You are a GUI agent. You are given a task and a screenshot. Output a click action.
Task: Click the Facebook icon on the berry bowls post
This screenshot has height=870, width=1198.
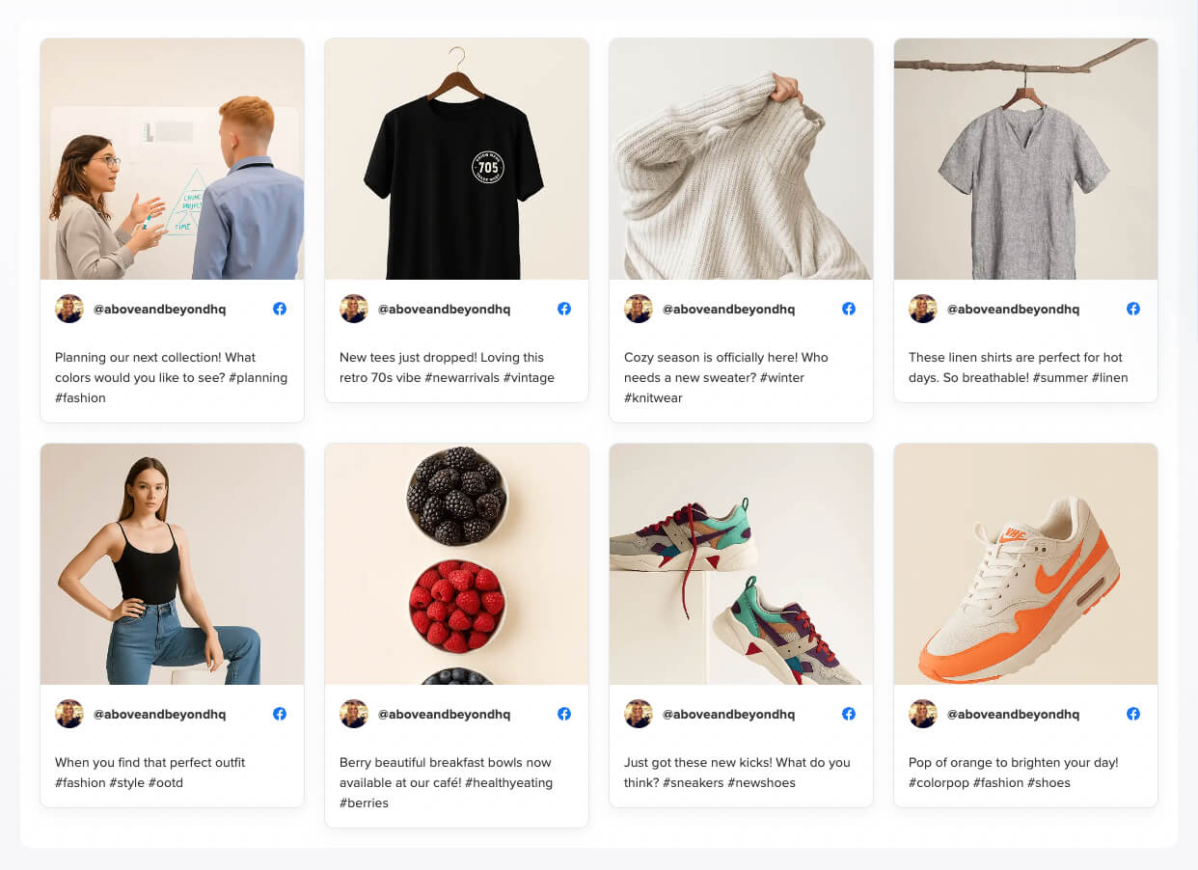[564, 714]
